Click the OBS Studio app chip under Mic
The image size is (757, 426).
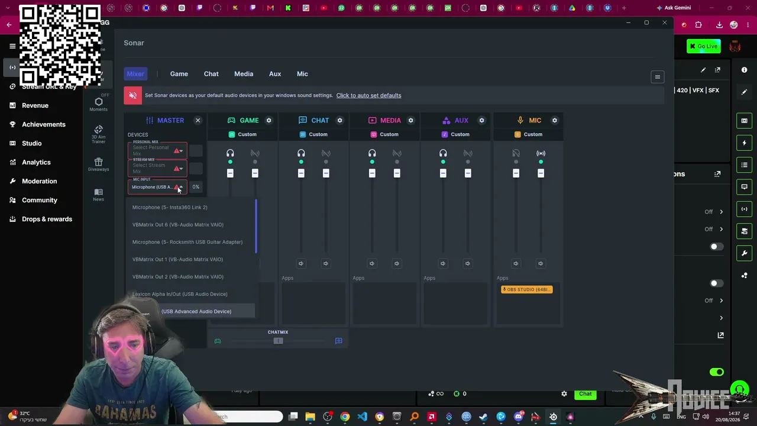(x=526, y=289)
